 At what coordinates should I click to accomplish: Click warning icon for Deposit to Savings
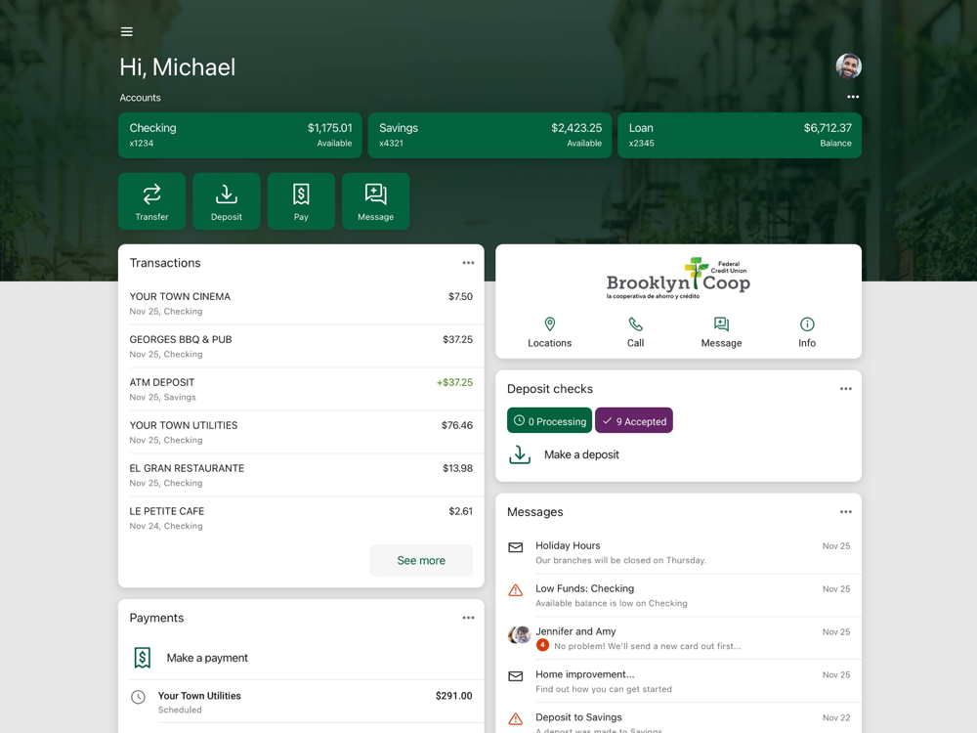click(x=515, y=719)
